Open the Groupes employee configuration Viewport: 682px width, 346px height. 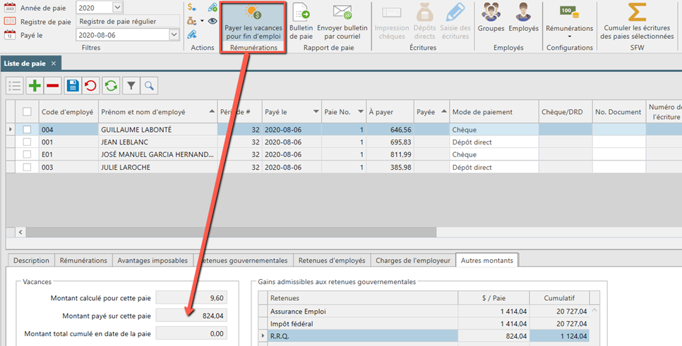click(491, 18)
